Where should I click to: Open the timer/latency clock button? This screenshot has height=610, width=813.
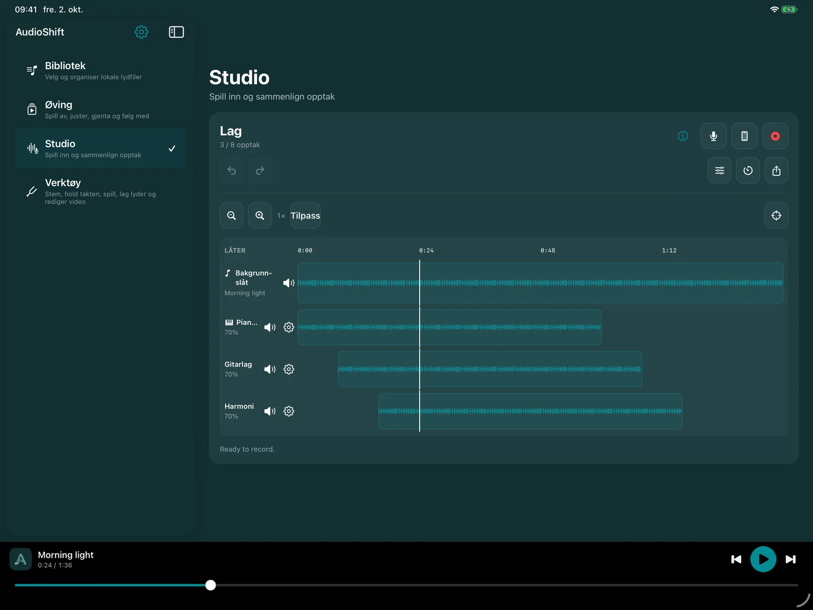[x=748, y=170]
